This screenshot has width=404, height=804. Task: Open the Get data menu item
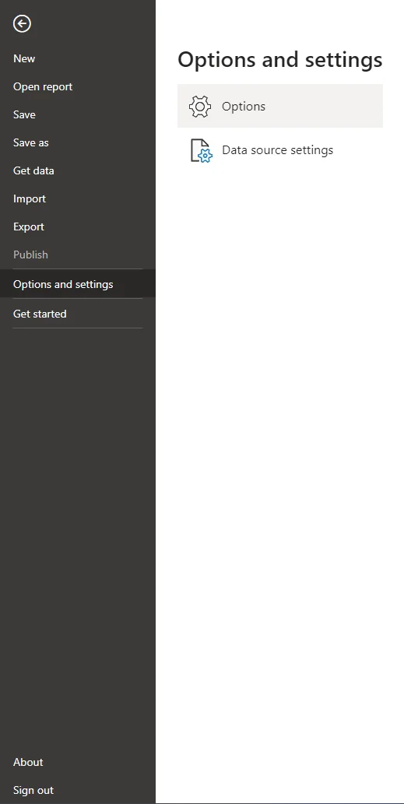coord(33,170)
